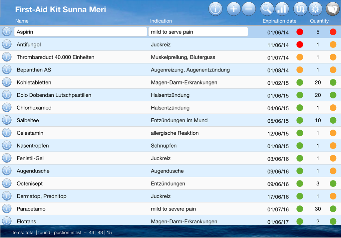Open the statistics bar chart icon
341x238 pixels.
point(282,9)
